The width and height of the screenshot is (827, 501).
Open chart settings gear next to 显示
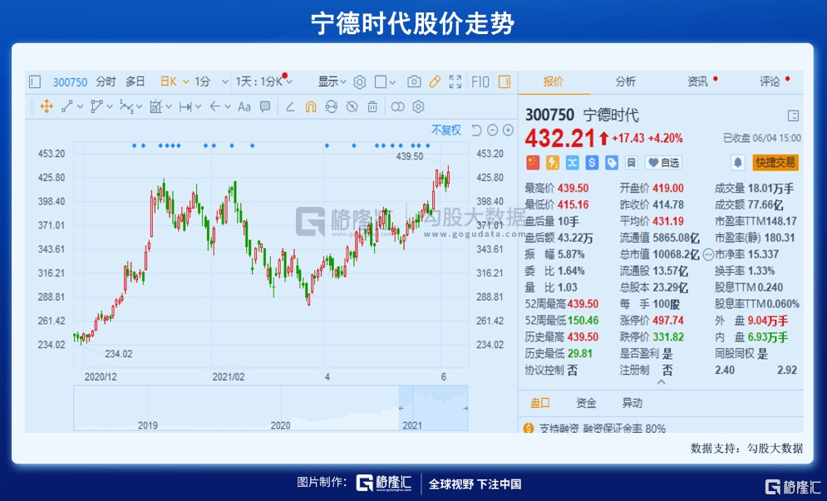coord(360,81)
